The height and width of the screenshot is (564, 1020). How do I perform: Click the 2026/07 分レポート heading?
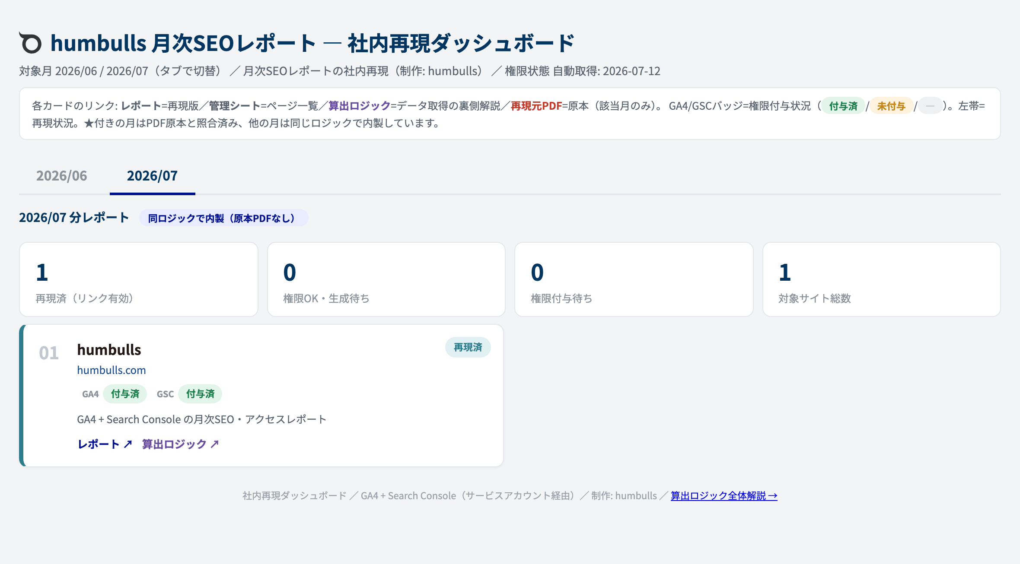pyautogui.click(x=74, y=218)
